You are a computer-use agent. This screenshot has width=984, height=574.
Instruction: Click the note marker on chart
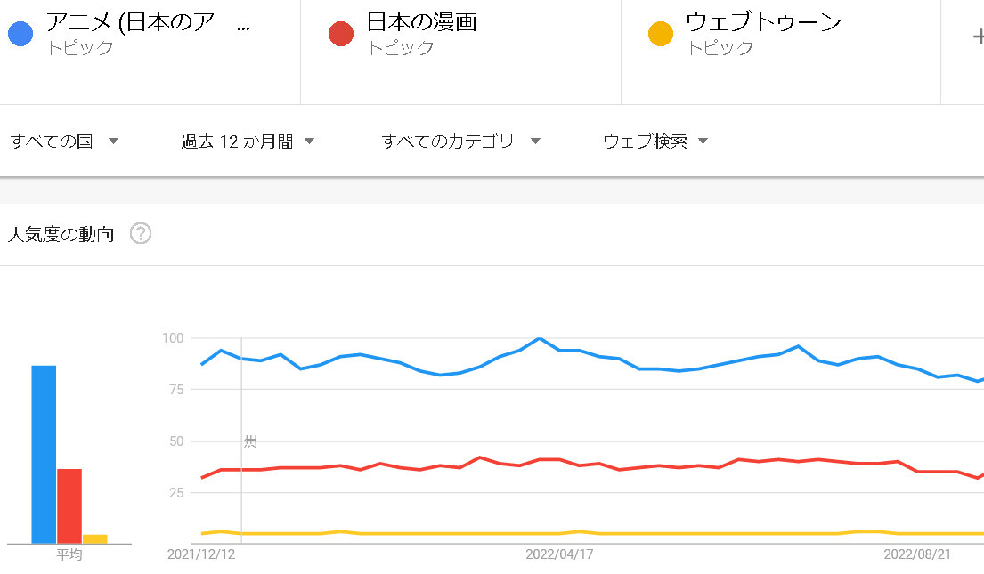tap(250, 441)
